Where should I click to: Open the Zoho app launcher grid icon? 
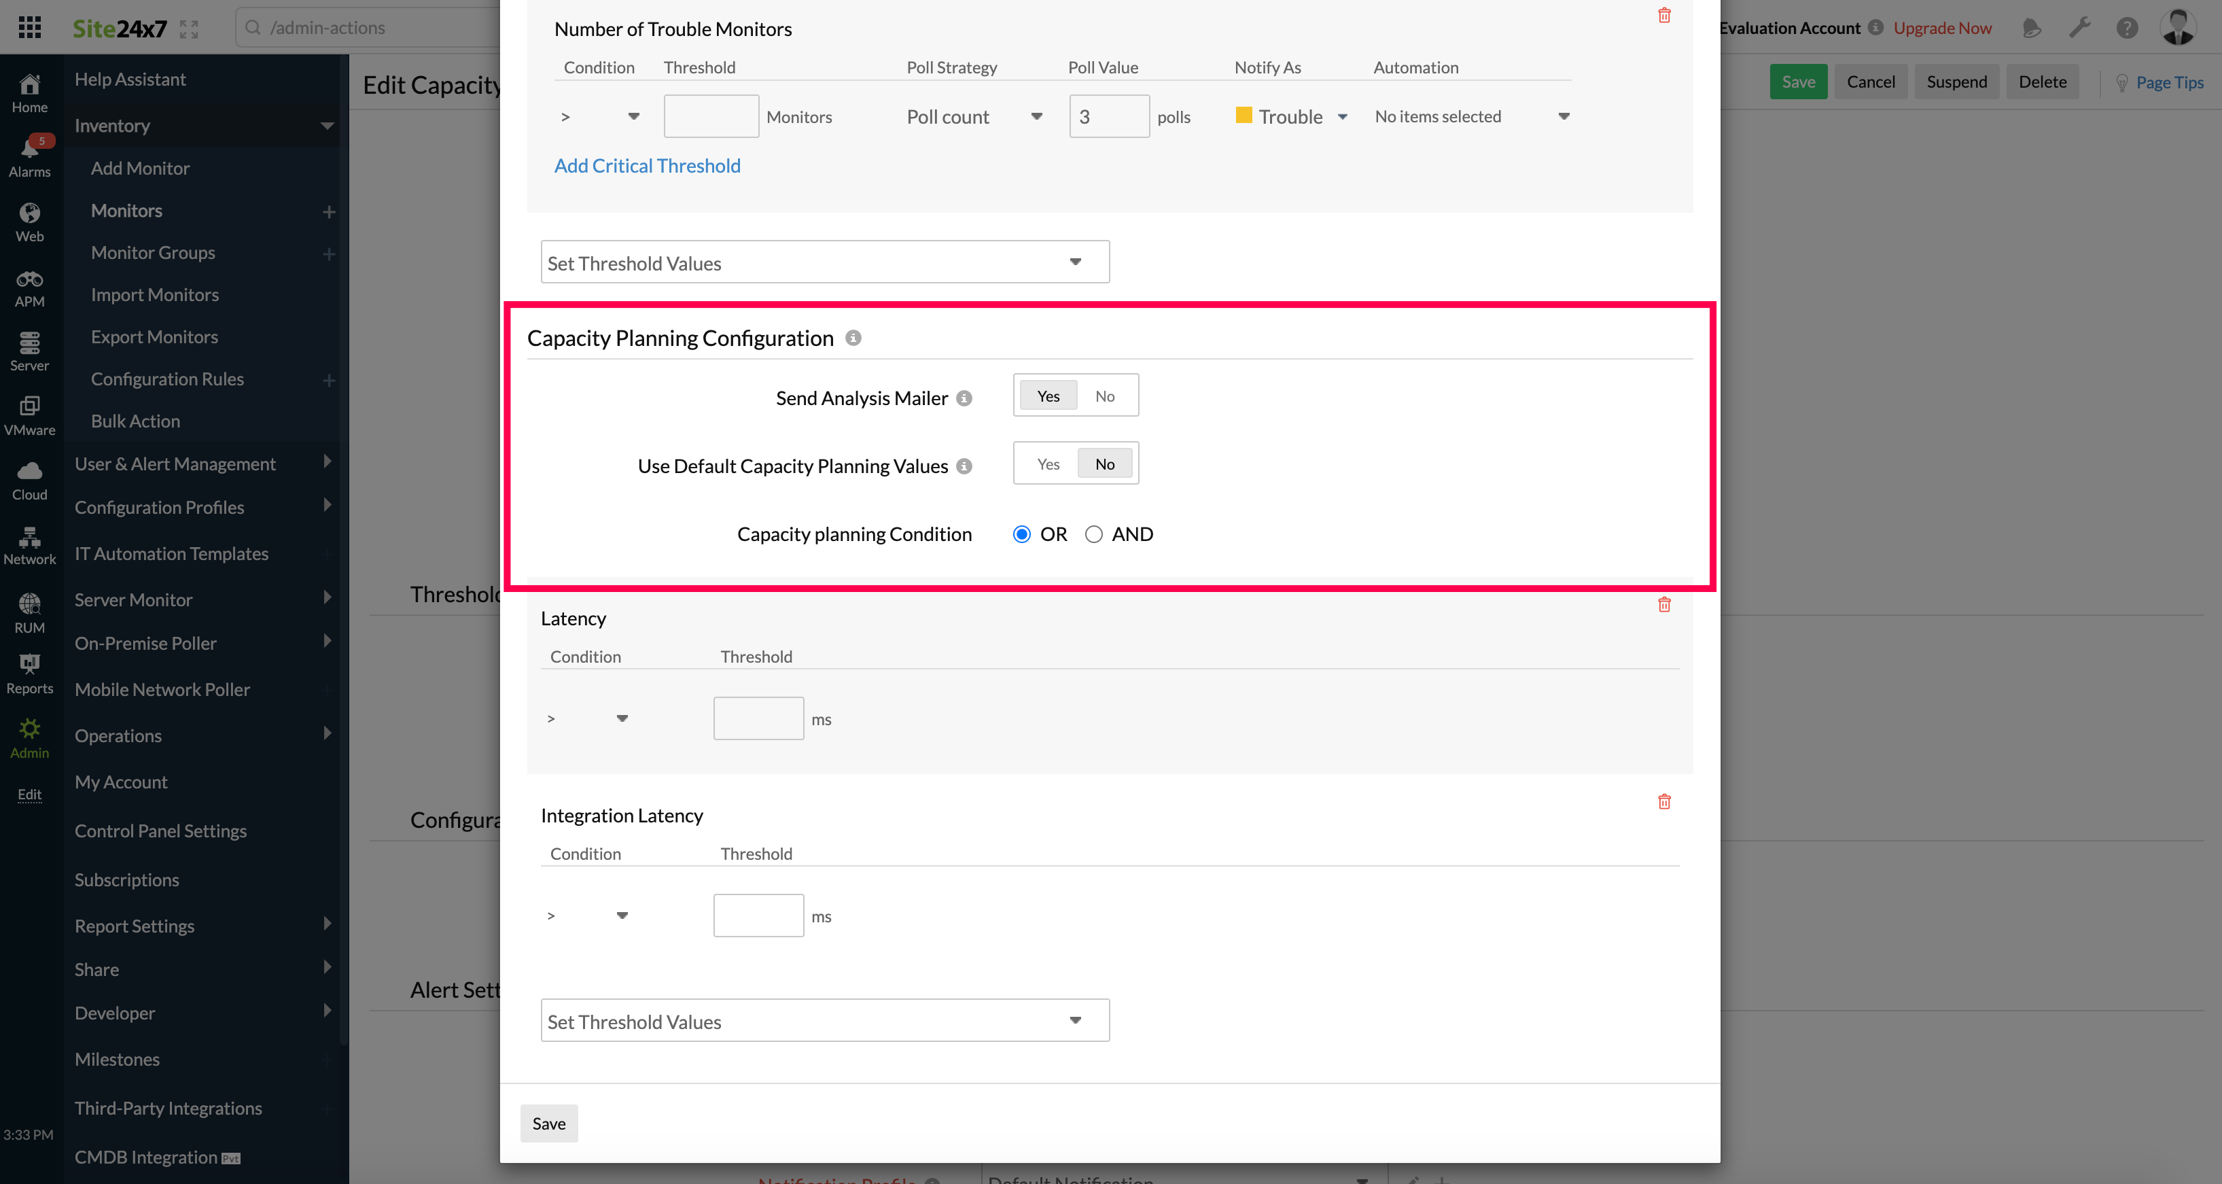(29, 27)
